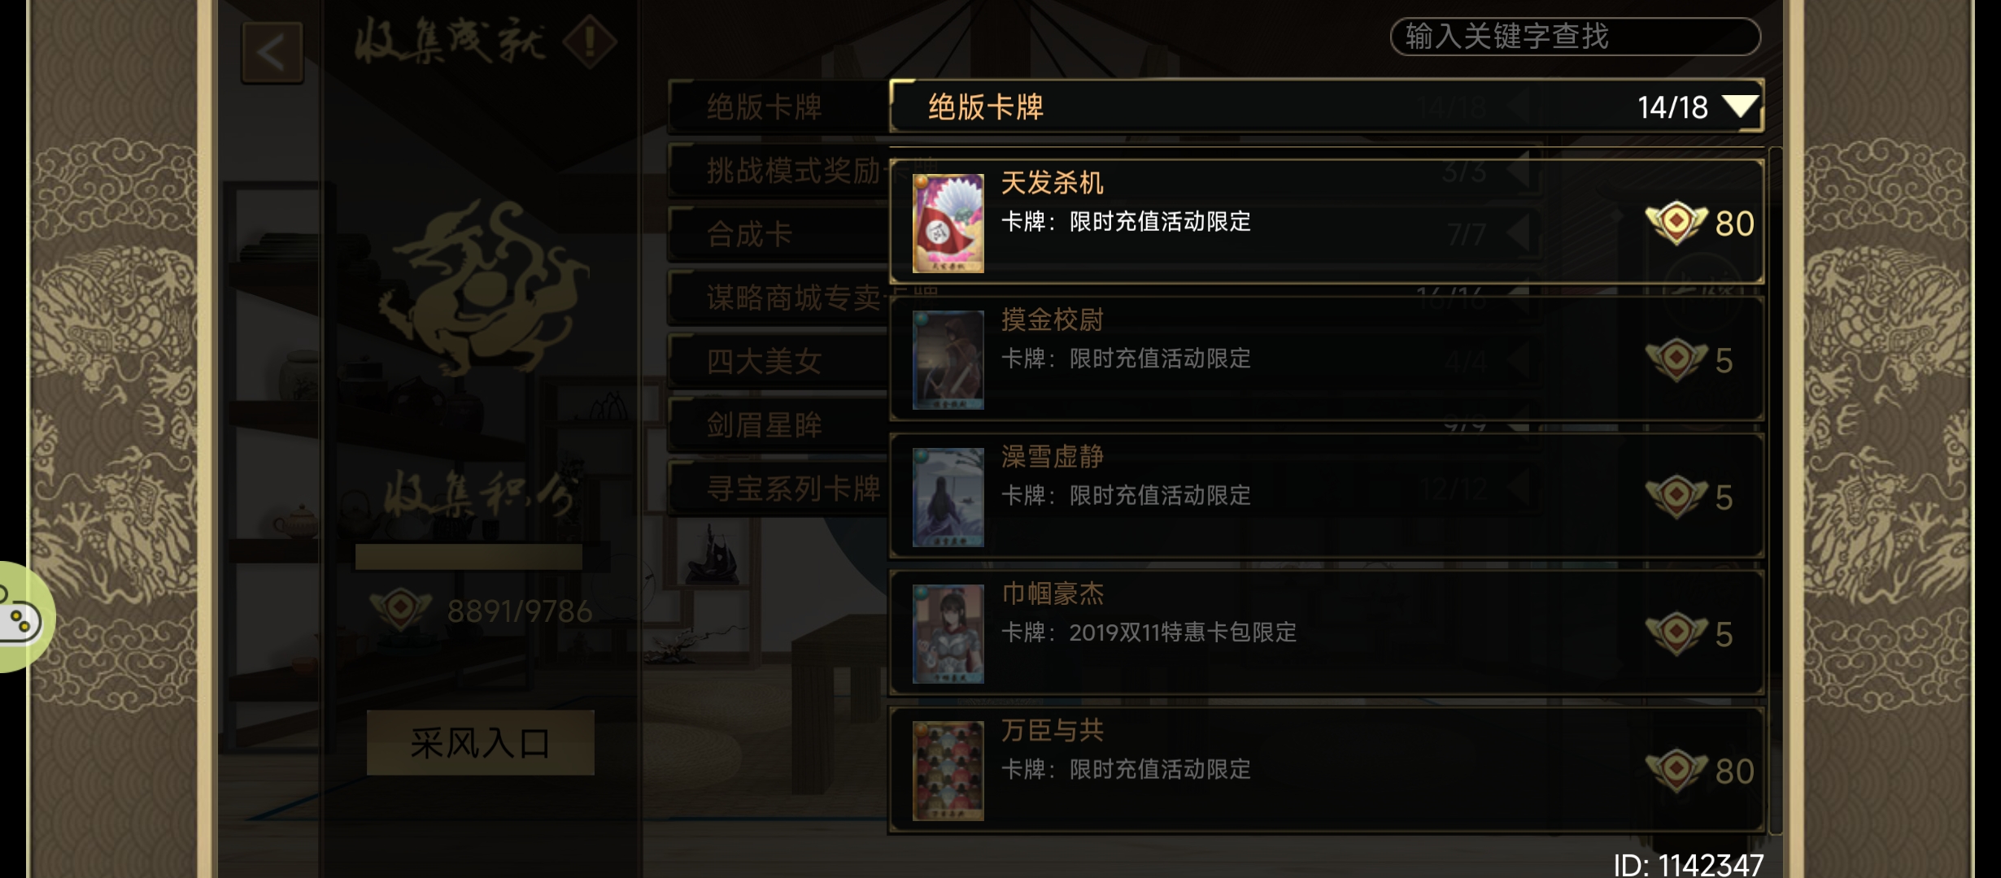This screenshot has width=2001, height=878.
Task: Select the 剑眉星眸 category tab
Action: coord(778,424)
